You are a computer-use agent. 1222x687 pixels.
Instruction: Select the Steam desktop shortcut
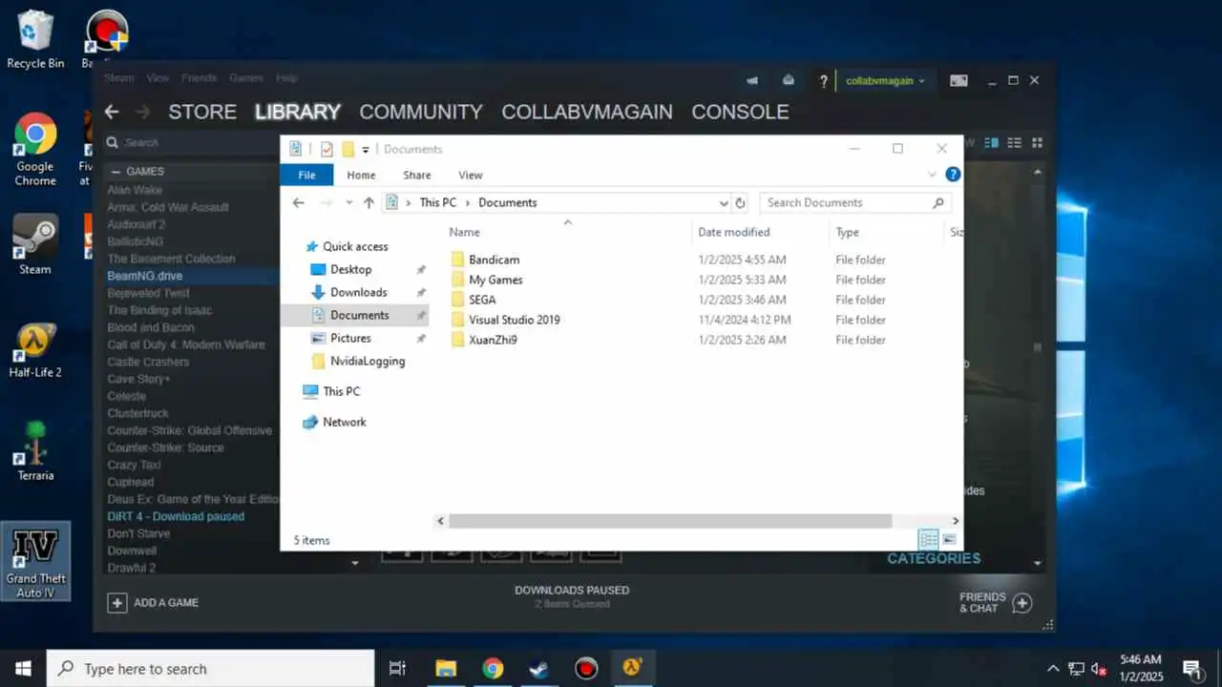tap(35, 245)
